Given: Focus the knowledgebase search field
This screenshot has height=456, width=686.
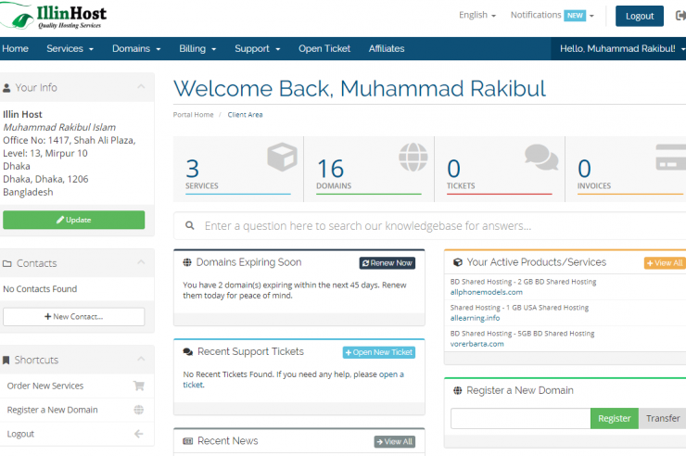Looking at the screenshot, I should (x=436, y=225).
